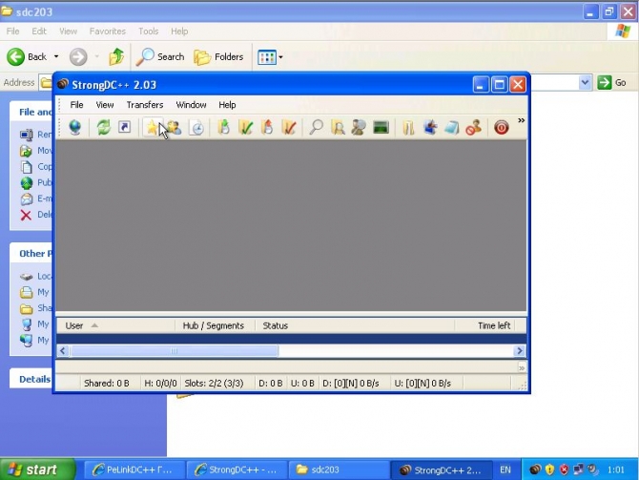The image size is (639, 480).
Task: Open Favorite Hubs star icon
Action: coord(152,128)
